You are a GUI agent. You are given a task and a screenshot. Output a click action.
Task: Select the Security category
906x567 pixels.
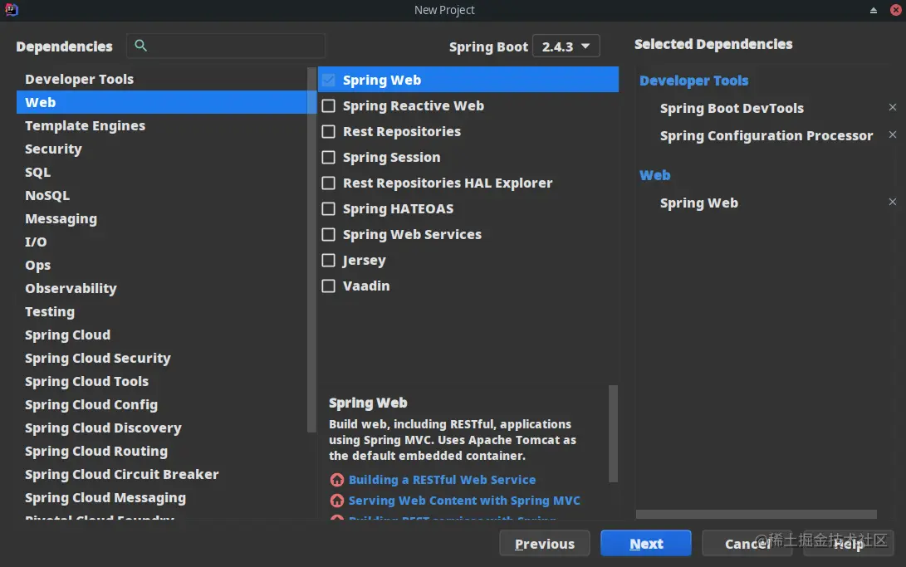(x=162, y=149)
